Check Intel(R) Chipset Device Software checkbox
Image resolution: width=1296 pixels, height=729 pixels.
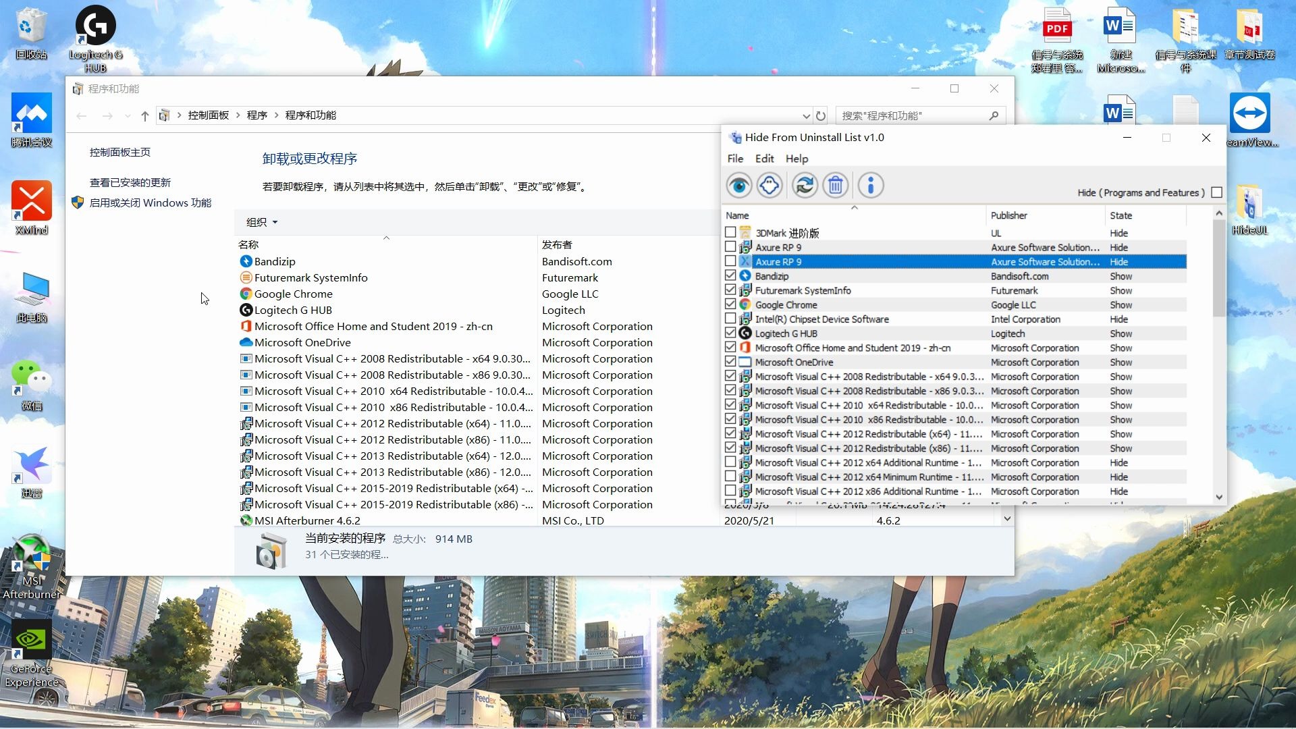point(730,319)
